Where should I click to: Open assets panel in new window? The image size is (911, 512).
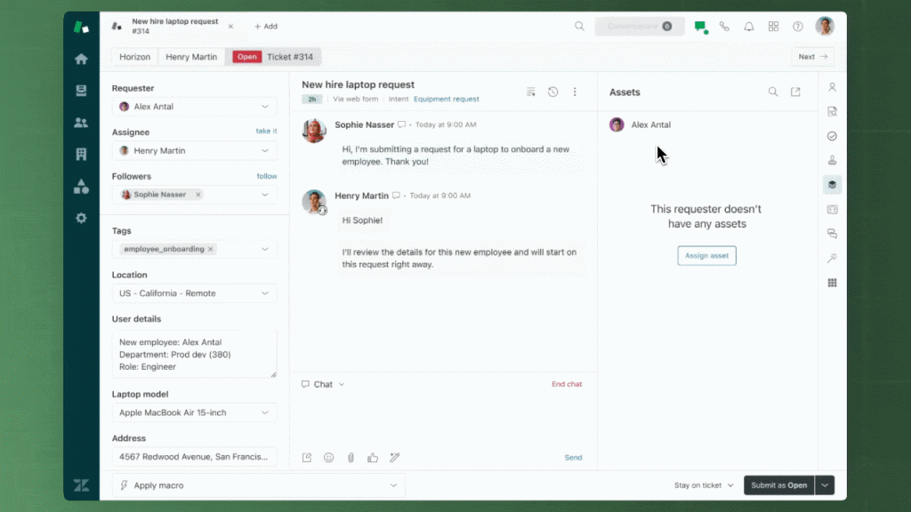795,92
